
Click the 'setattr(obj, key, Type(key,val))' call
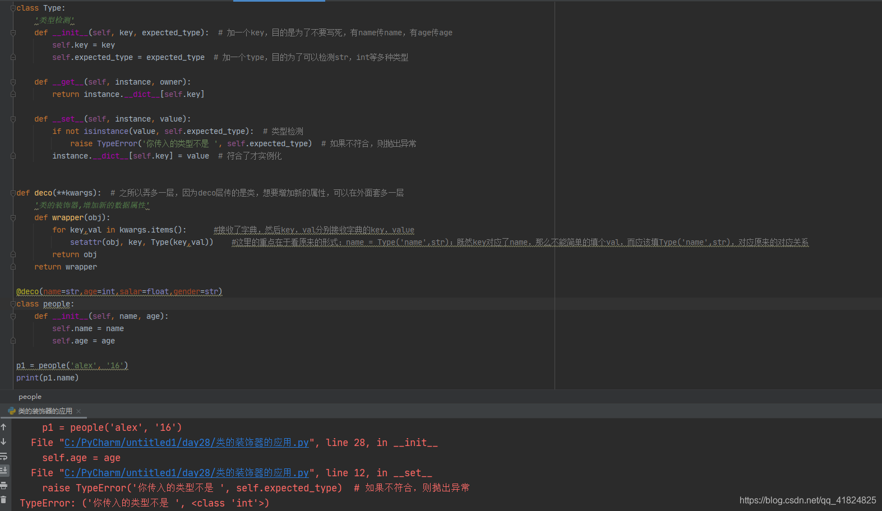pos(142,242)
